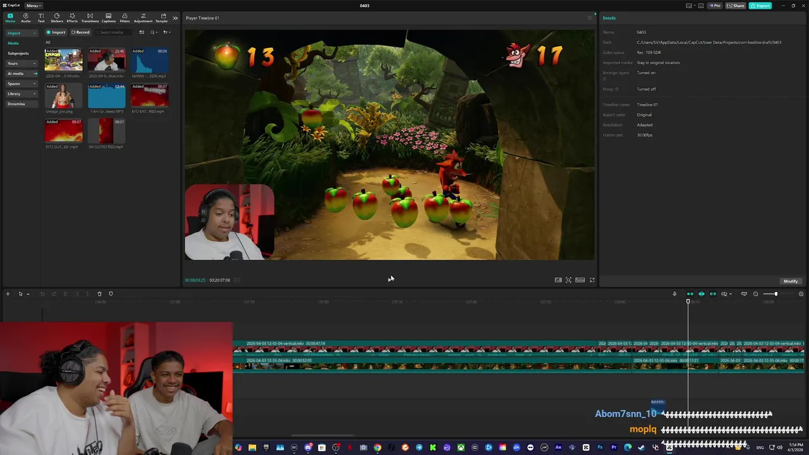Open the Captions tab
The height and width of the screenshot is (455, 809).
(x=109, y=18)
